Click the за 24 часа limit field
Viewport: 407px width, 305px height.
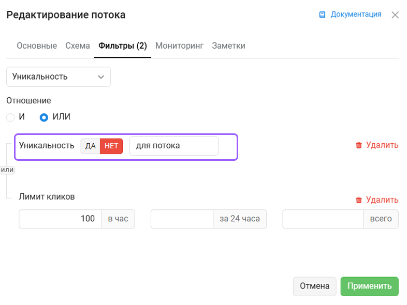[x=182, y=219]
